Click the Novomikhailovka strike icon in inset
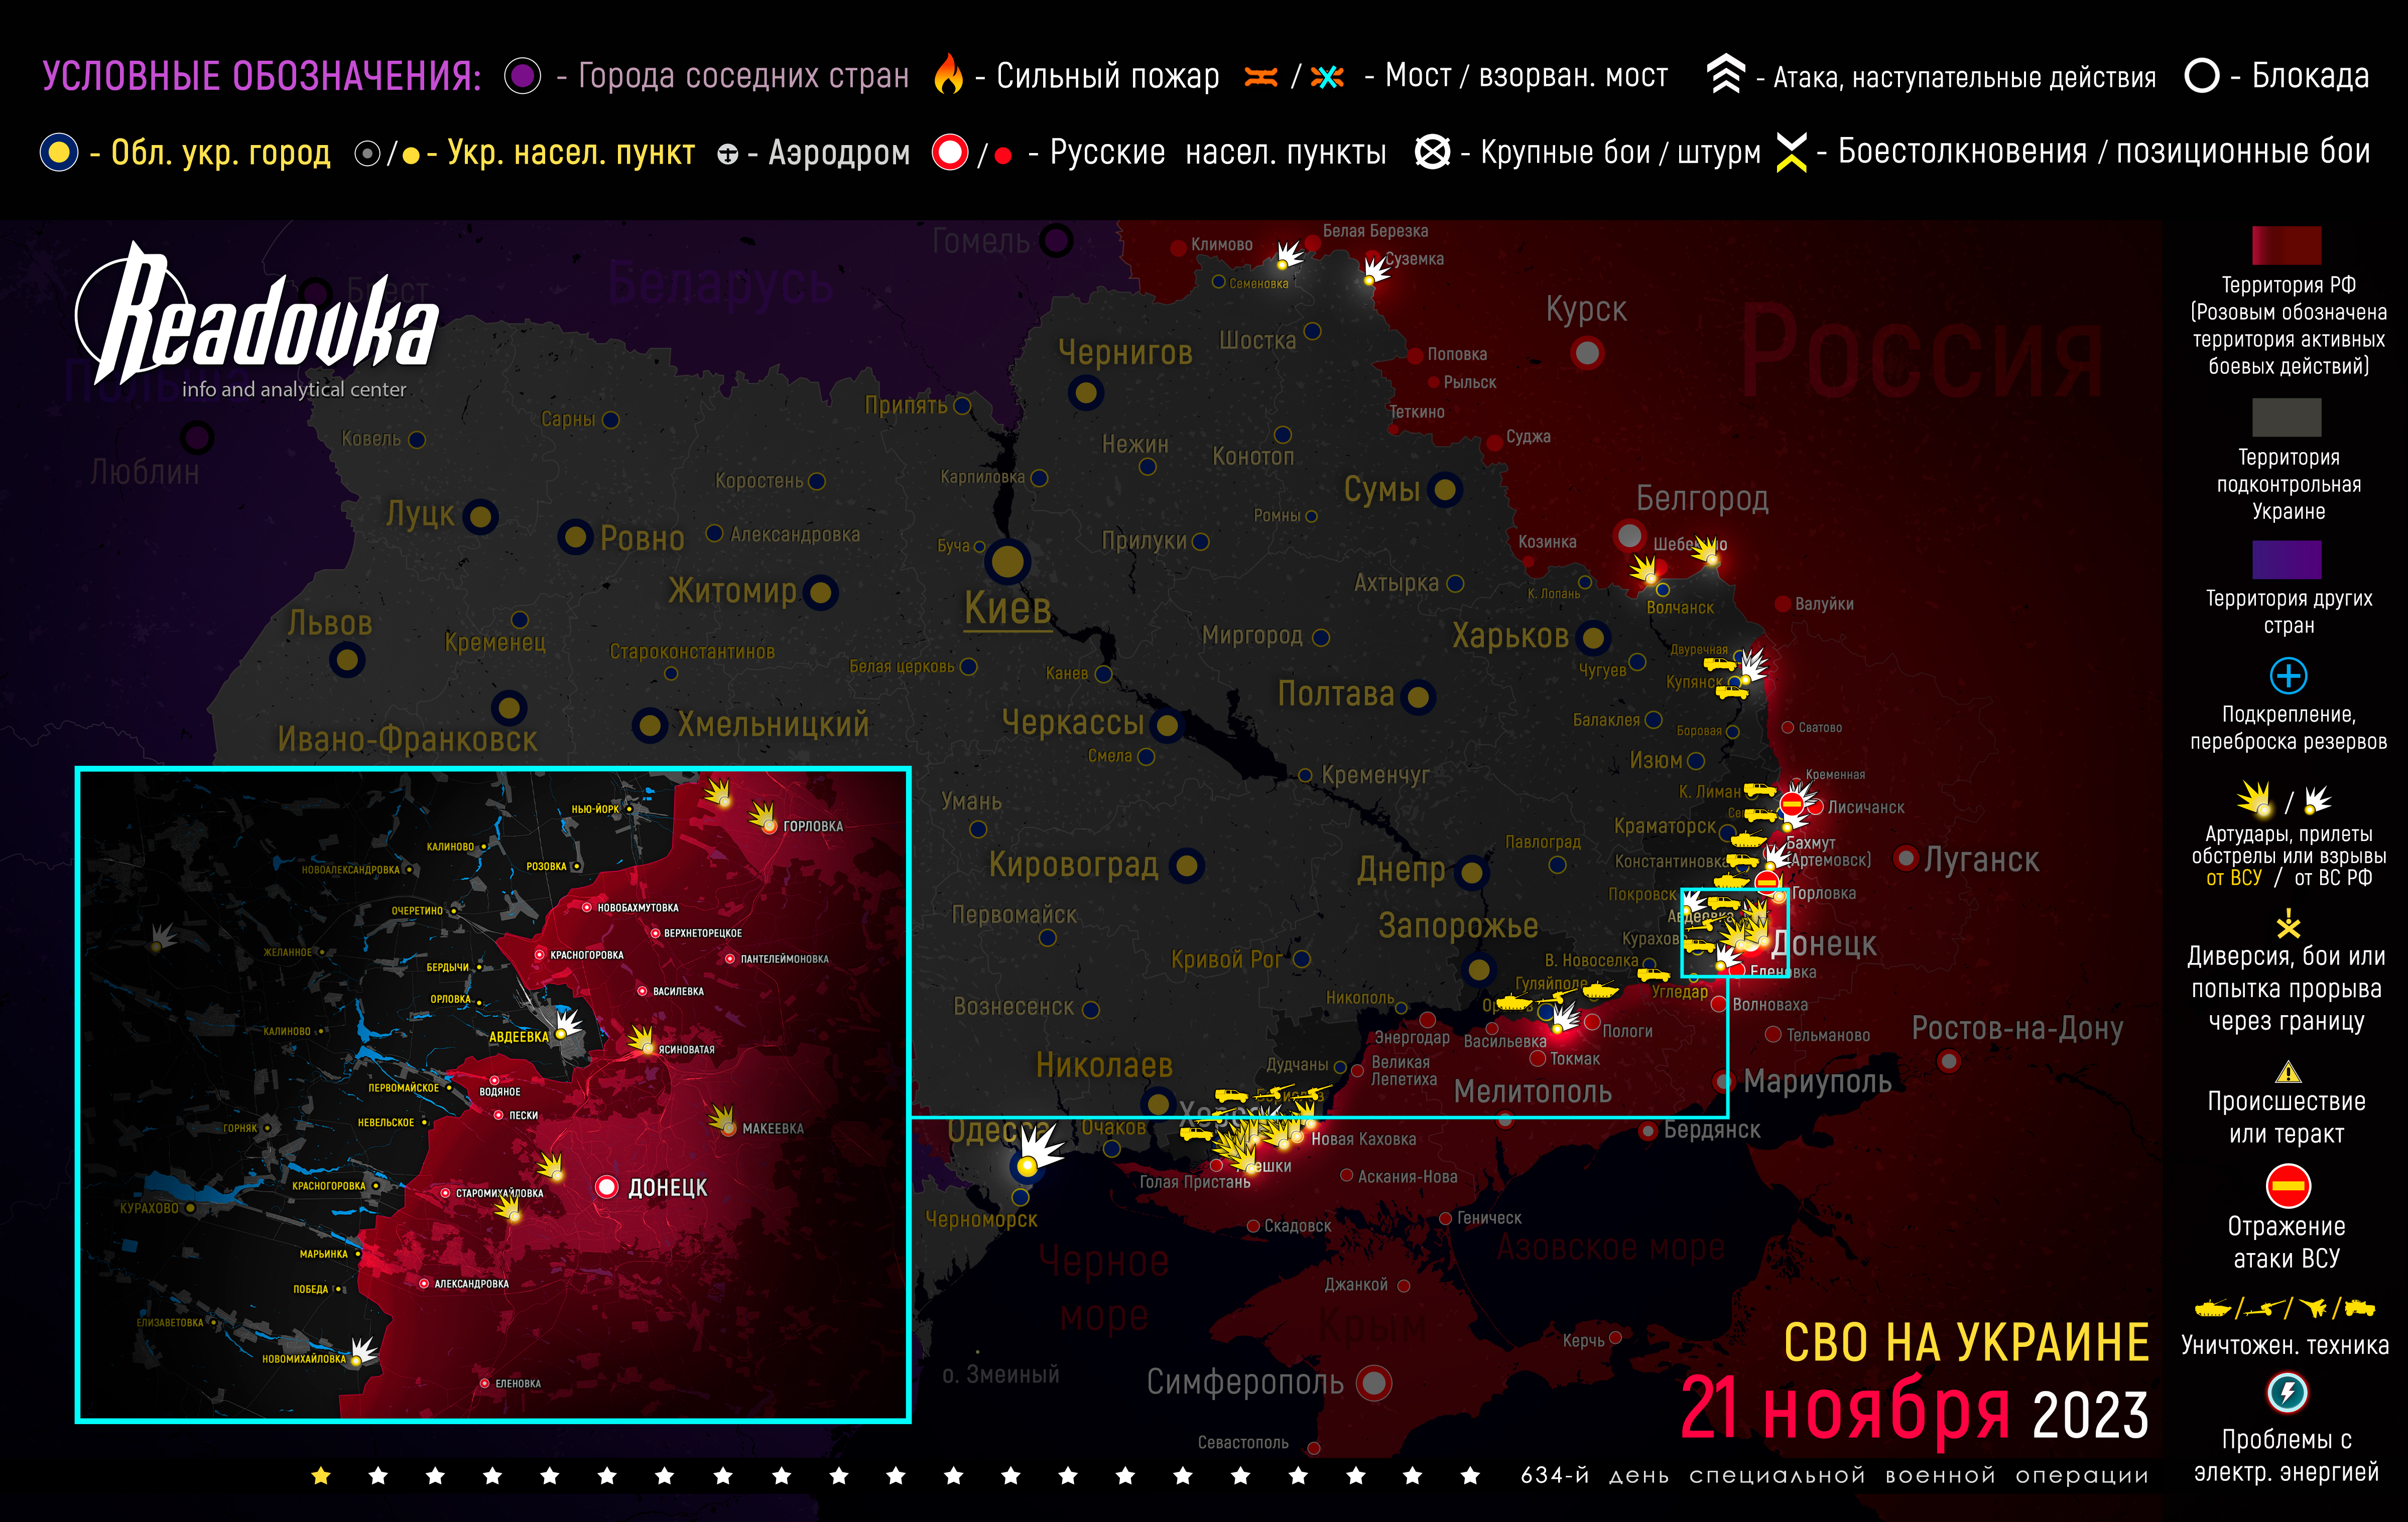 pyautogui.click(x=363, y=1351)
